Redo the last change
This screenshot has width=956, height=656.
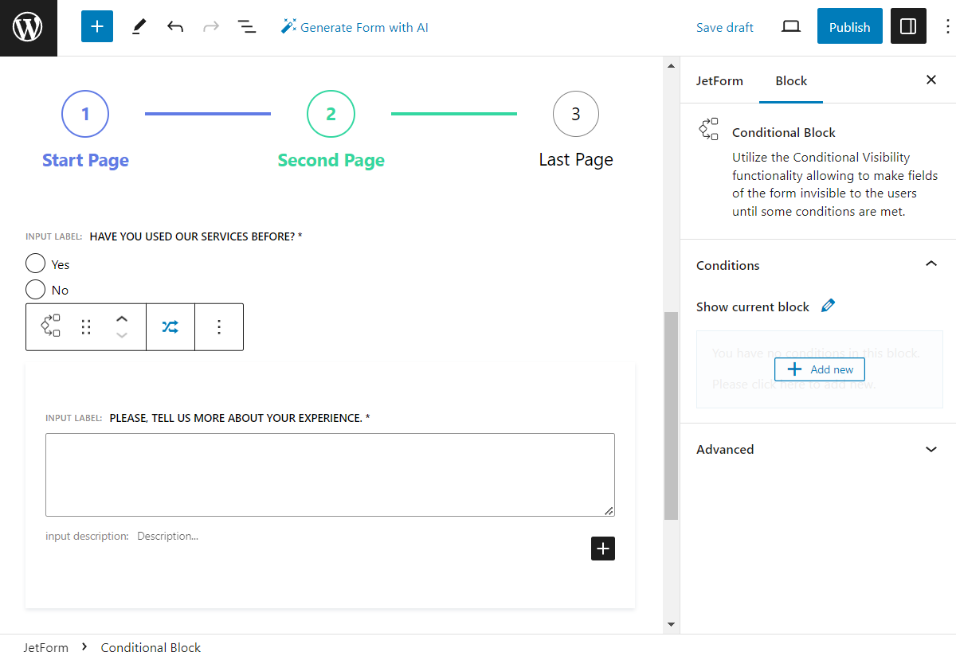tap(210, 26)
